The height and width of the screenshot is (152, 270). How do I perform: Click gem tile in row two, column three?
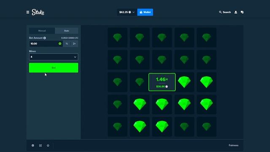click(x=162, y=60)
